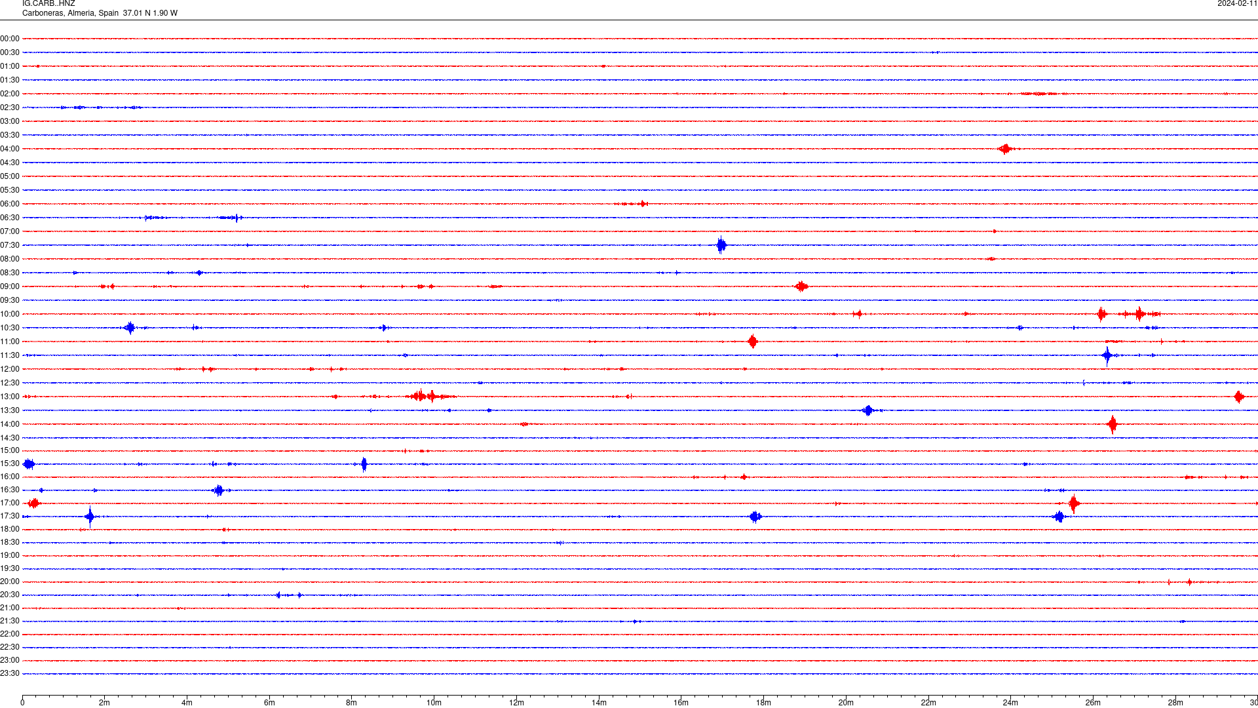Viewport: 1258px width, 708px height.
Task: Select the Carboneras, Almeria, Spain location text
Action: pyautogui.click(x=71, y=13)
